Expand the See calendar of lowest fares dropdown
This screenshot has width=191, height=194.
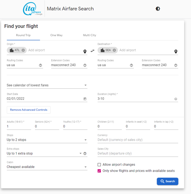coord(47,85)
